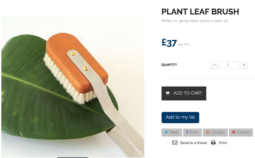Image resolution: width=255 pixels, height=158 pixels.
Task: Click the Add to my list button
Action: 180,117
